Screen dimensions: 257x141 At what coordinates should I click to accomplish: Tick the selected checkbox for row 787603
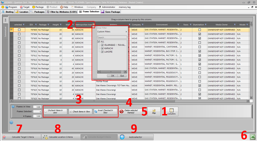click(19, 30)
